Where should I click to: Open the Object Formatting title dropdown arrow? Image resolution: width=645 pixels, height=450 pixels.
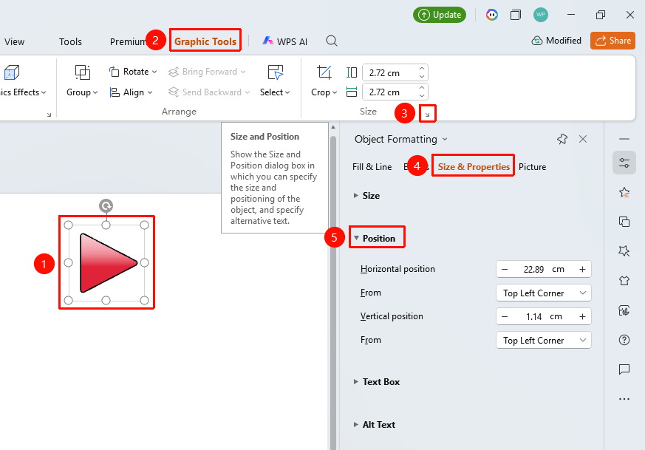445,140
